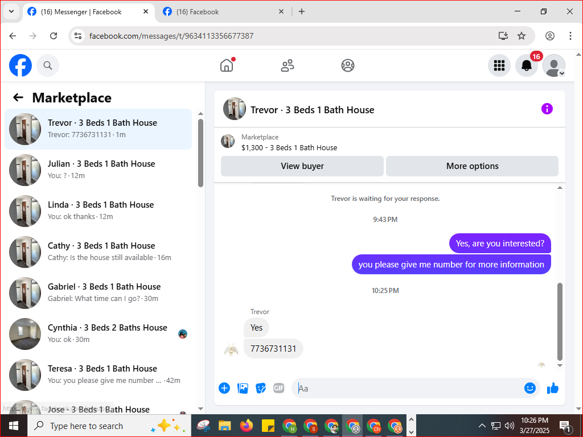Screen dimensions: 583x437
Task: Click the browser forward arrow
Action: click(x=33, y=36)
